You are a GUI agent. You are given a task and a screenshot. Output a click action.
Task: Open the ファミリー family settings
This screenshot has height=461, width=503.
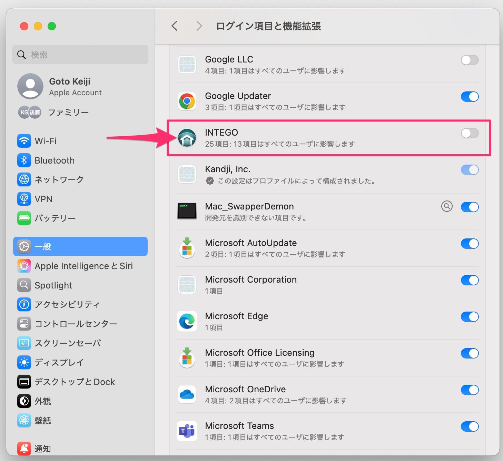pos(80,112)
